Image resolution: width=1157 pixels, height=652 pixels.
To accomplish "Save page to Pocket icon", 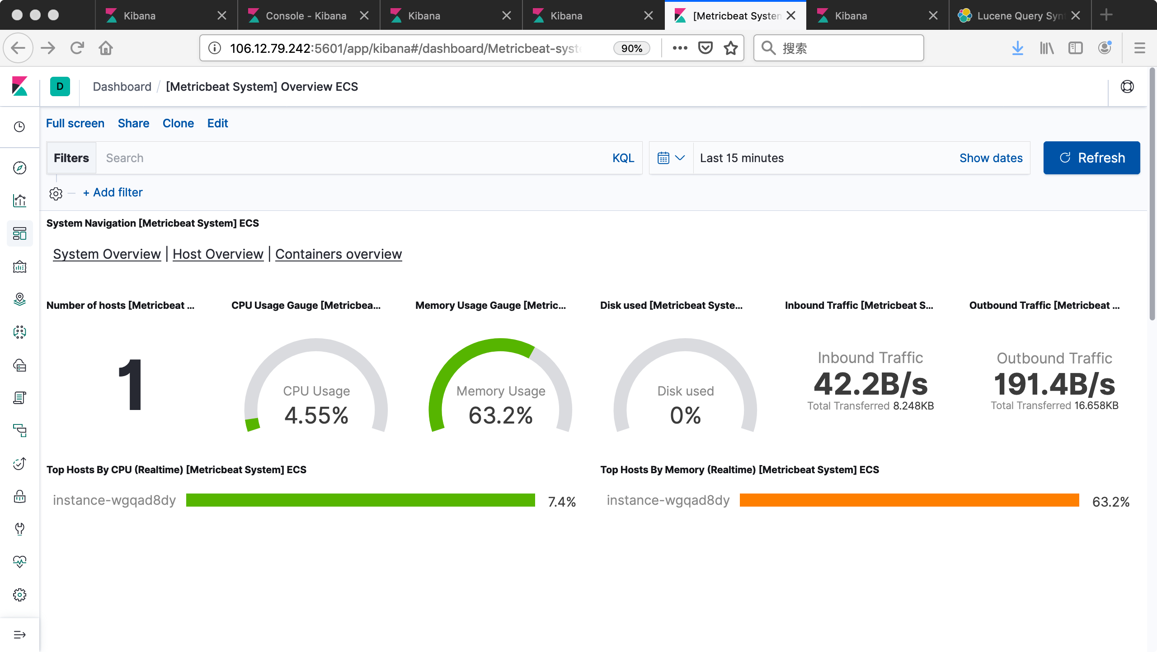I will [705, 48].
